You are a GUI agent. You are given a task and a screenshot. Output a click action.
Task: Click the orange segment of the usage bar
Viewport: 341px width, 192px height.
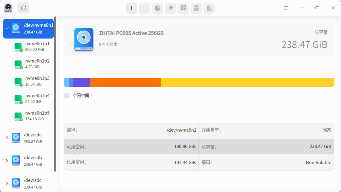[126, 82]
